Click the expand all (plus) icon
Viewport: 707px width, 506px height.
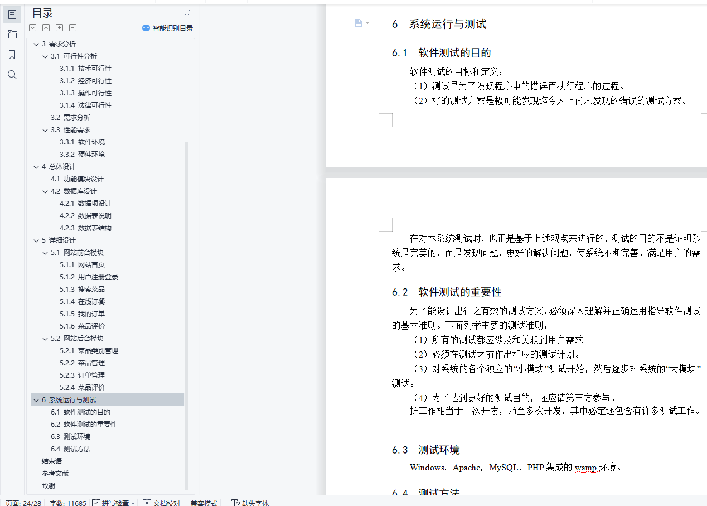(60, 27)
